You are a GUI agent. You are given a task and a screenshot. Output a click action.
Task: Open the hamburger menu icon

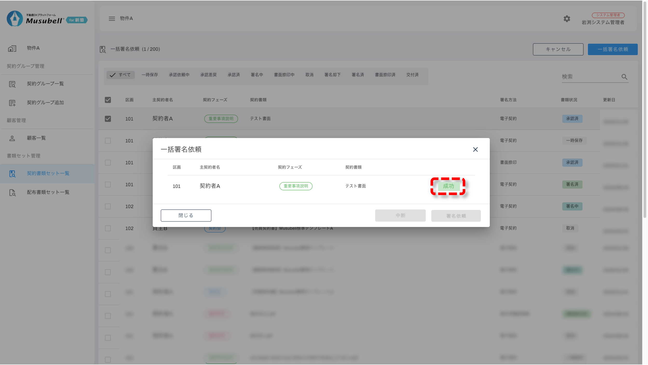pos(112,19)
